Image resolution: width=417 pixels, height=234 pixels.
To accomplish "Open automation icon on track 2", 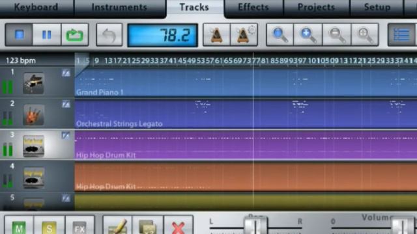I will pyautogui.click(x=66, y=104).
